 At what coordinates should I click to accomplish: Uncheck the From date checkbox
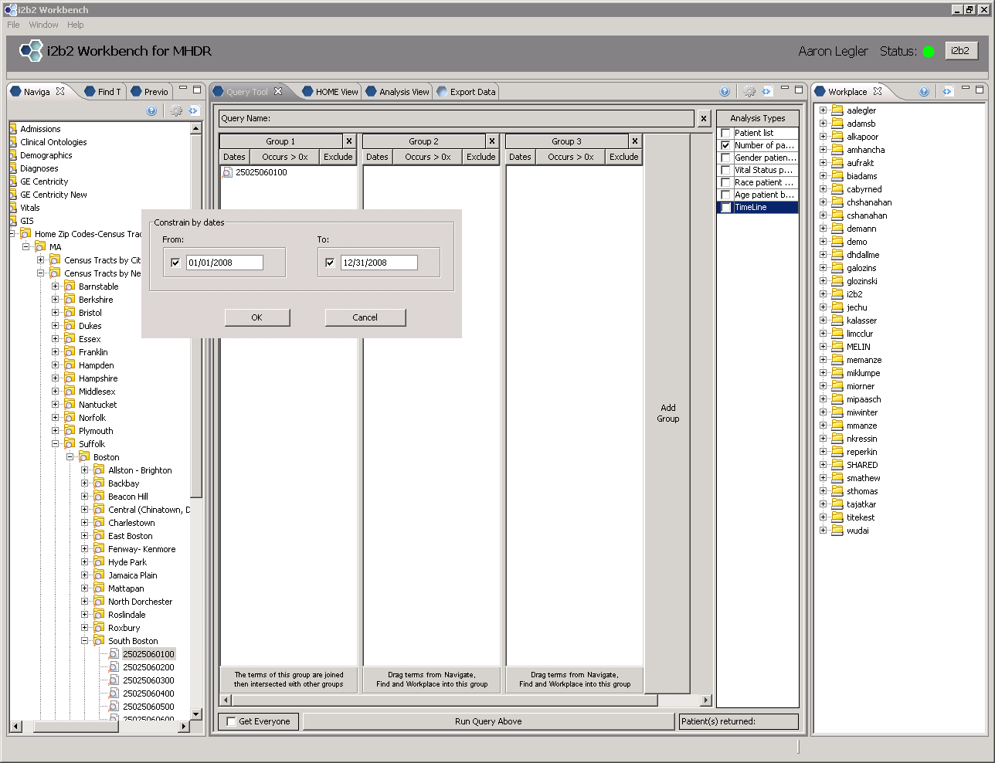click(175, 263)
